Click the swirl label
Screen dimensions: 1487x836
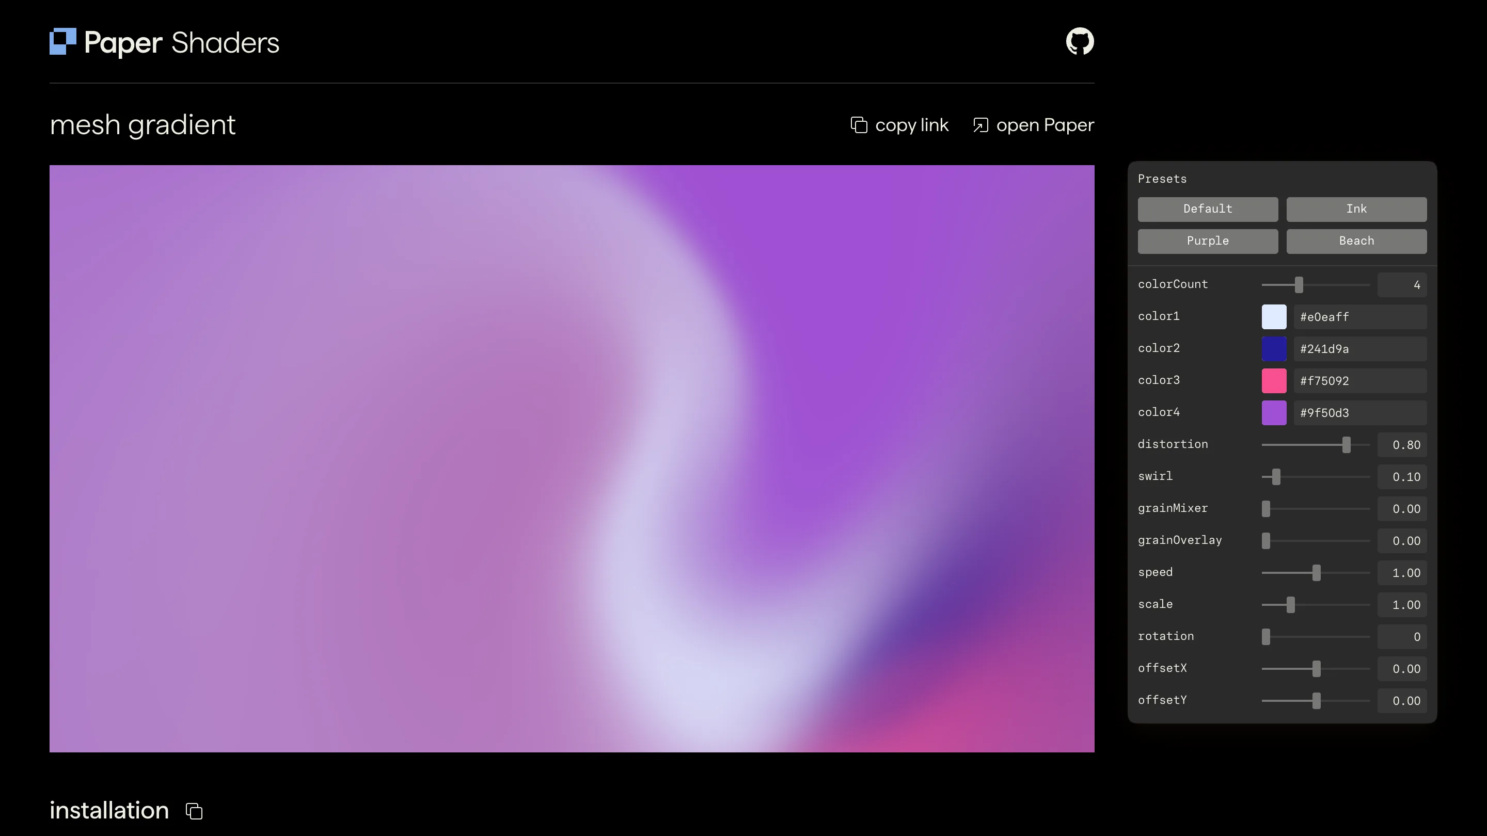click(x=1155, y=476)
